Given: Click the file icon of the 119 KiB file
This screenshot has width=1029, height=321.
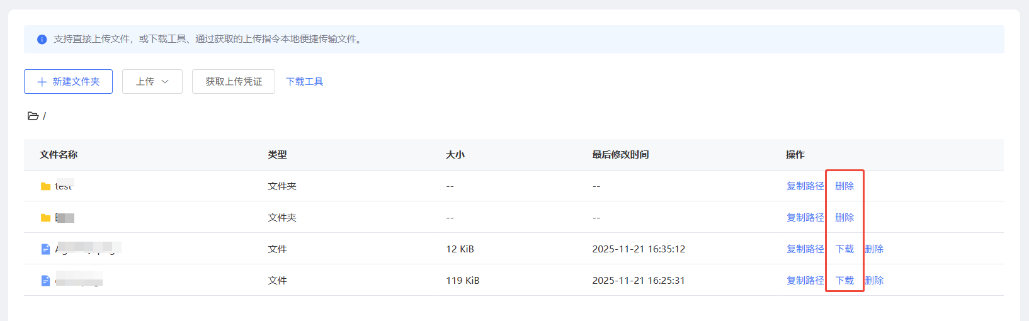Looking at the screenshot, I should [x=45, y=281].
